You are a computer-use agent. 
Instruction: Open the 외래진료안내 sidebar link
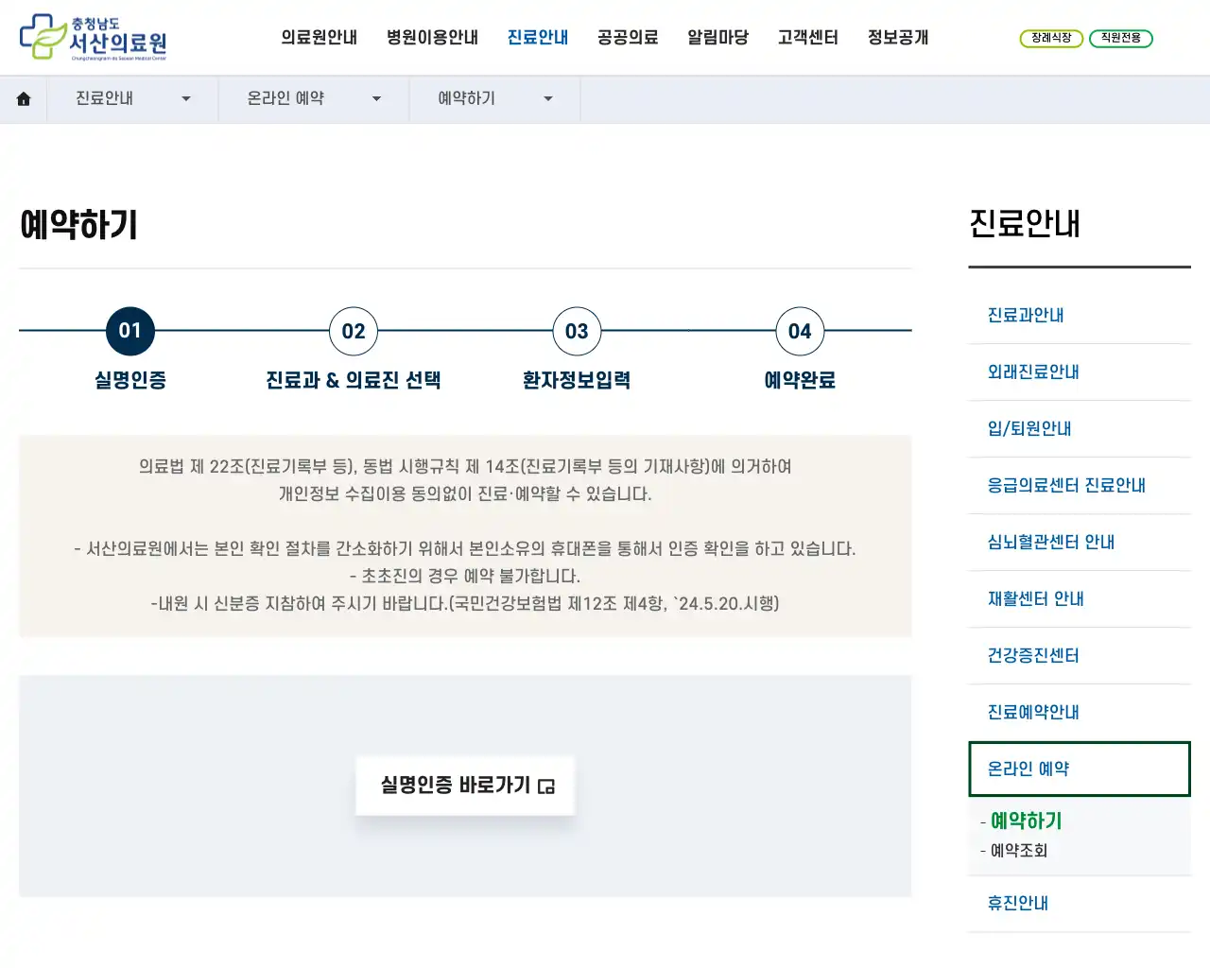(x=1034, y=372)
